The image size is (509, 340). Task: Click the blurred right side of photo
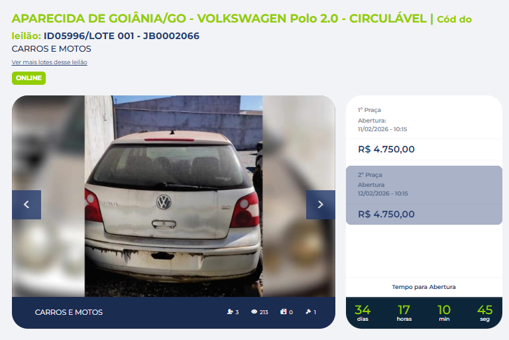(299, 196)
